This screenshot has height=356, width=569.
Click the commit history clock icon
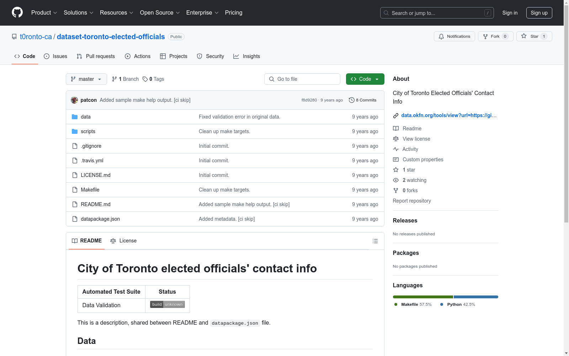(352, 100)
